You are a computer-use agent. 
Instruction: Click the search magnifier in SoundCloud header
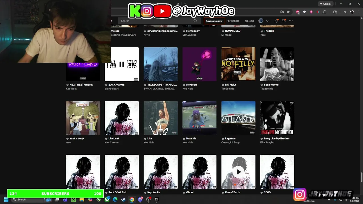coord(195,21)
